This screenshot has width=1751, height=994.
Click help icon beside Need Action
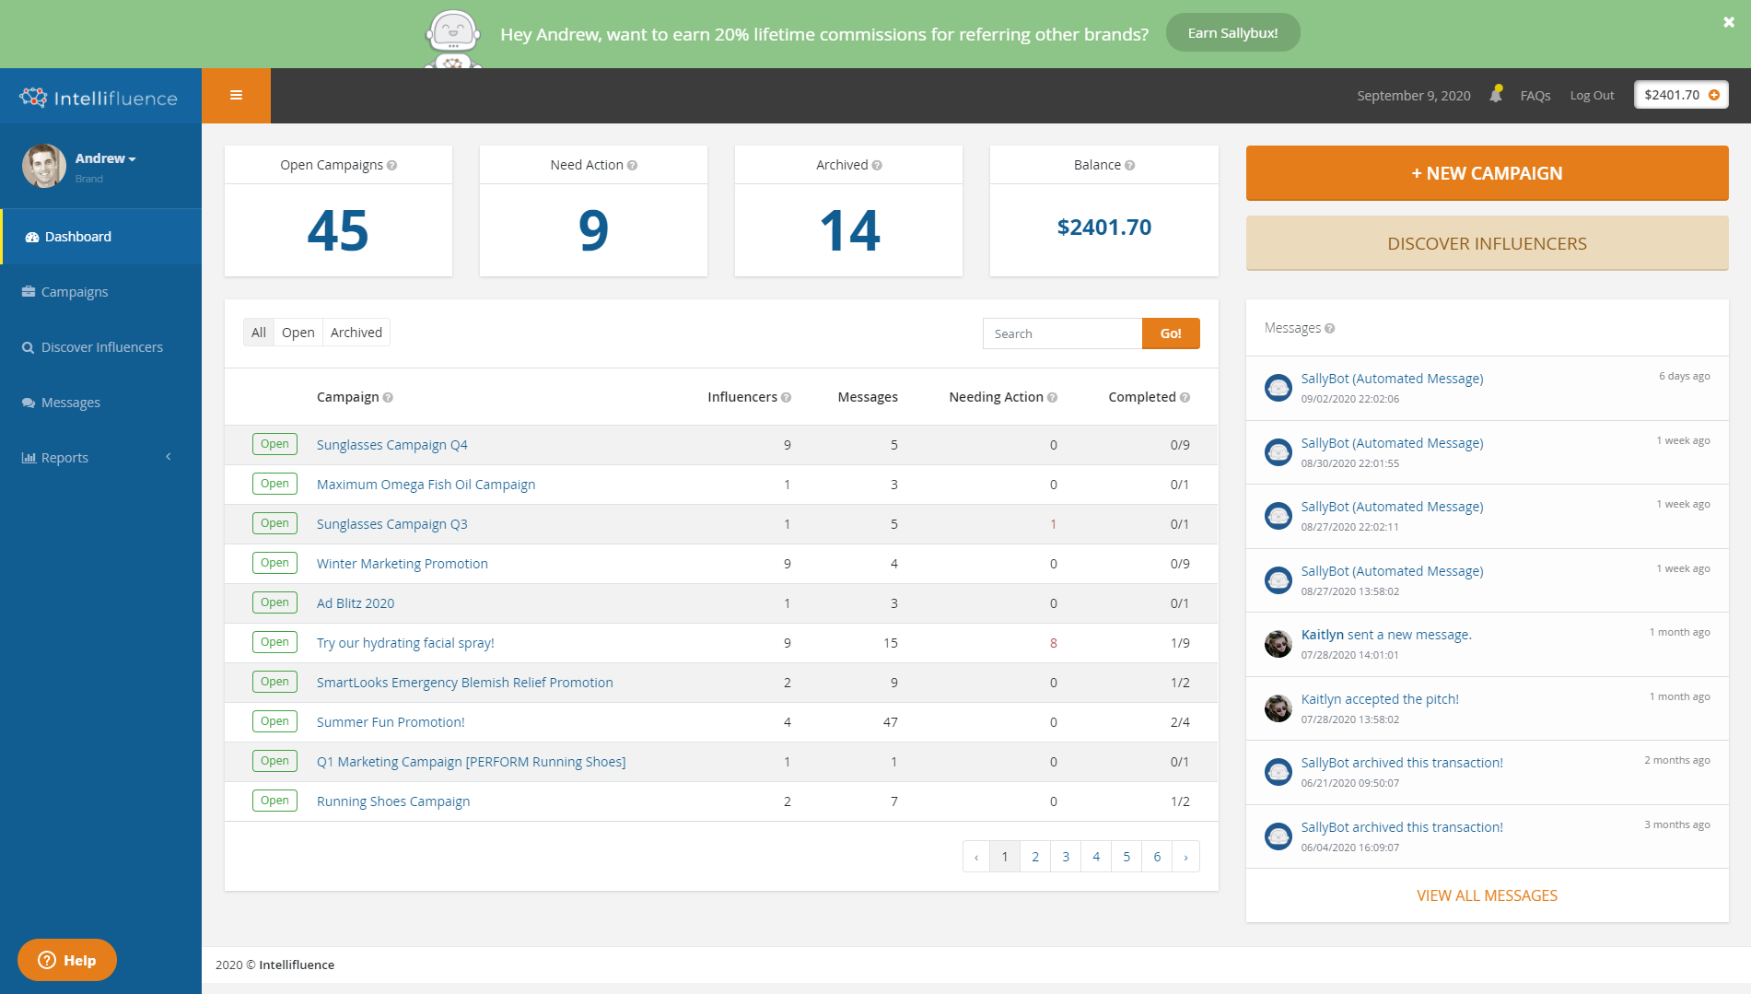pos(632,166)
